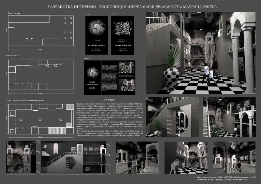Click the sphere artwork on Афиша 1

(x=97, y=27)
